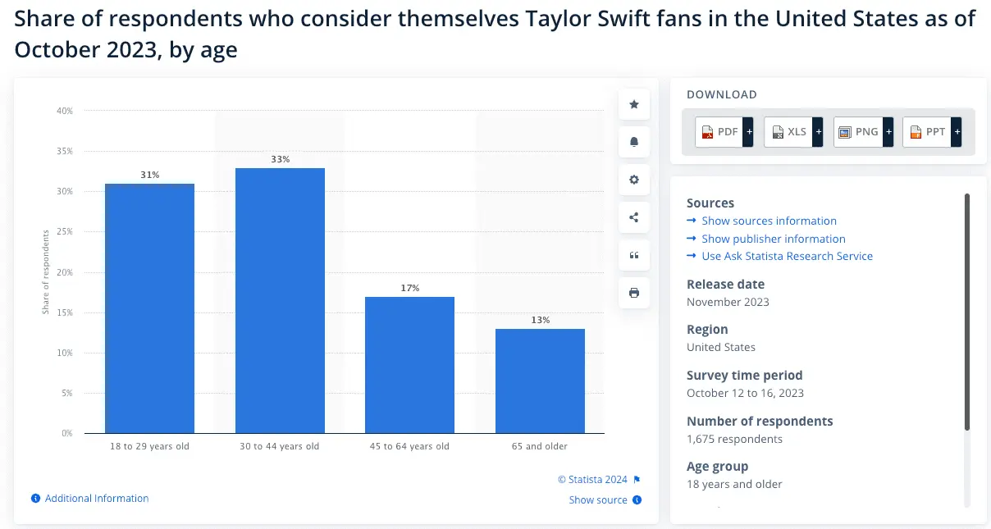Click the Show source link
The width and height of the screenshot is (991, 529).
click(598, 500)
